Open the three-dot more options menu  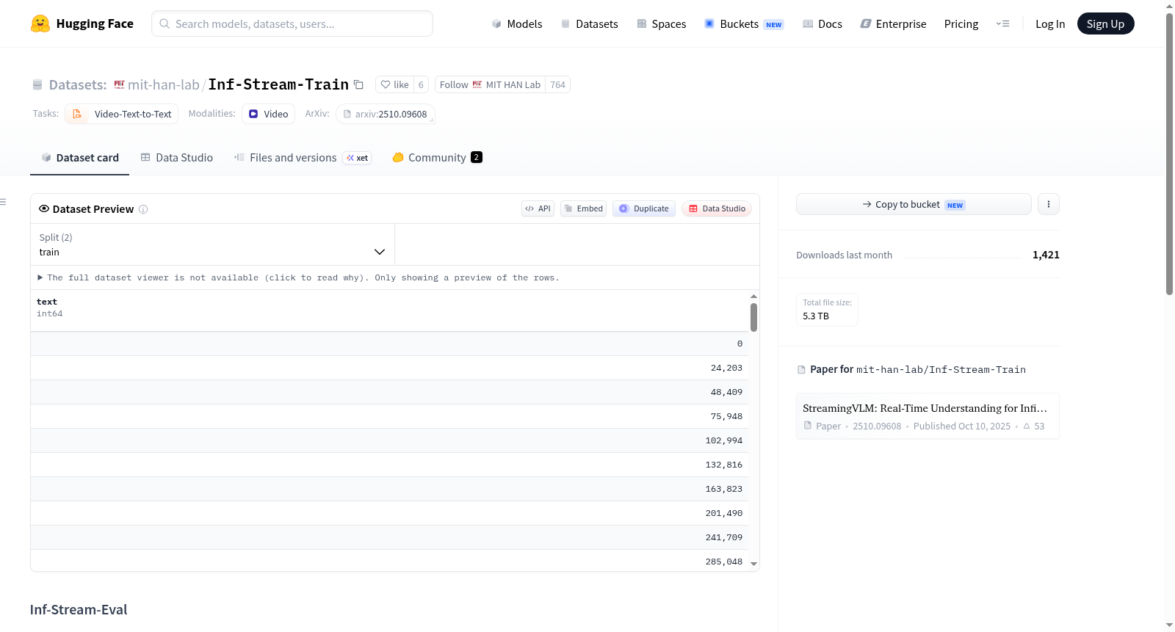point(1049,204)
